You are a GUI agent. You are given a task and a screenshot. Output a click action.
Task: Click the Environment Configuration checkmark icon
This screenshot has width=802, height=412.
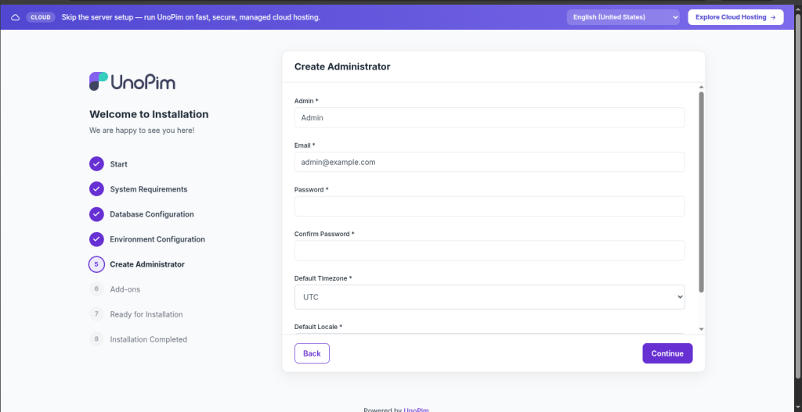coord(96,239)
